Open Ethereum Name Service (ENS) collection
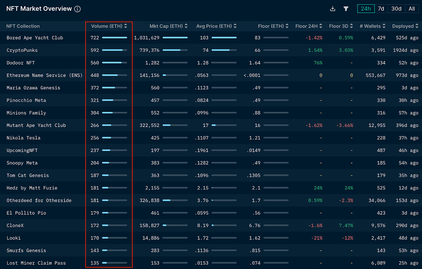The width and height of the screenshot is (422, 269). 44,75
